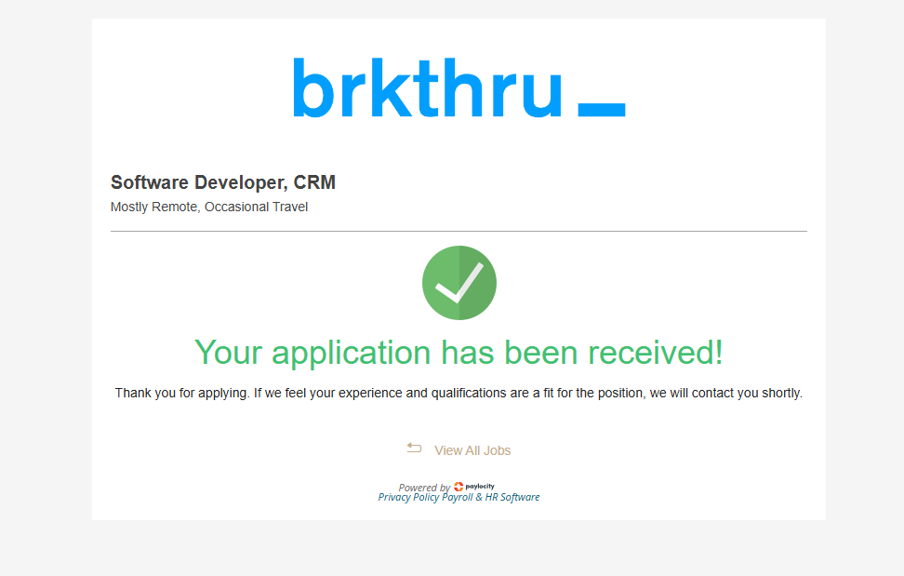The image size is (904, 576).
Task: Click the application received green heading
Action: coord(459,353)
